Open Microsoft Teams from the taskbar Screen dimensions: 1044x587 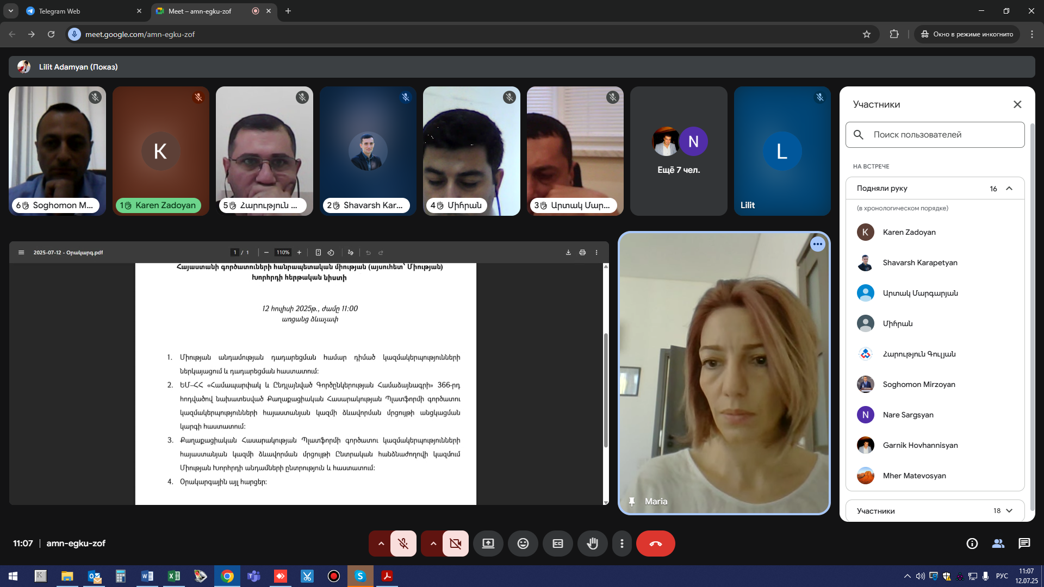(x=254, y=576)
